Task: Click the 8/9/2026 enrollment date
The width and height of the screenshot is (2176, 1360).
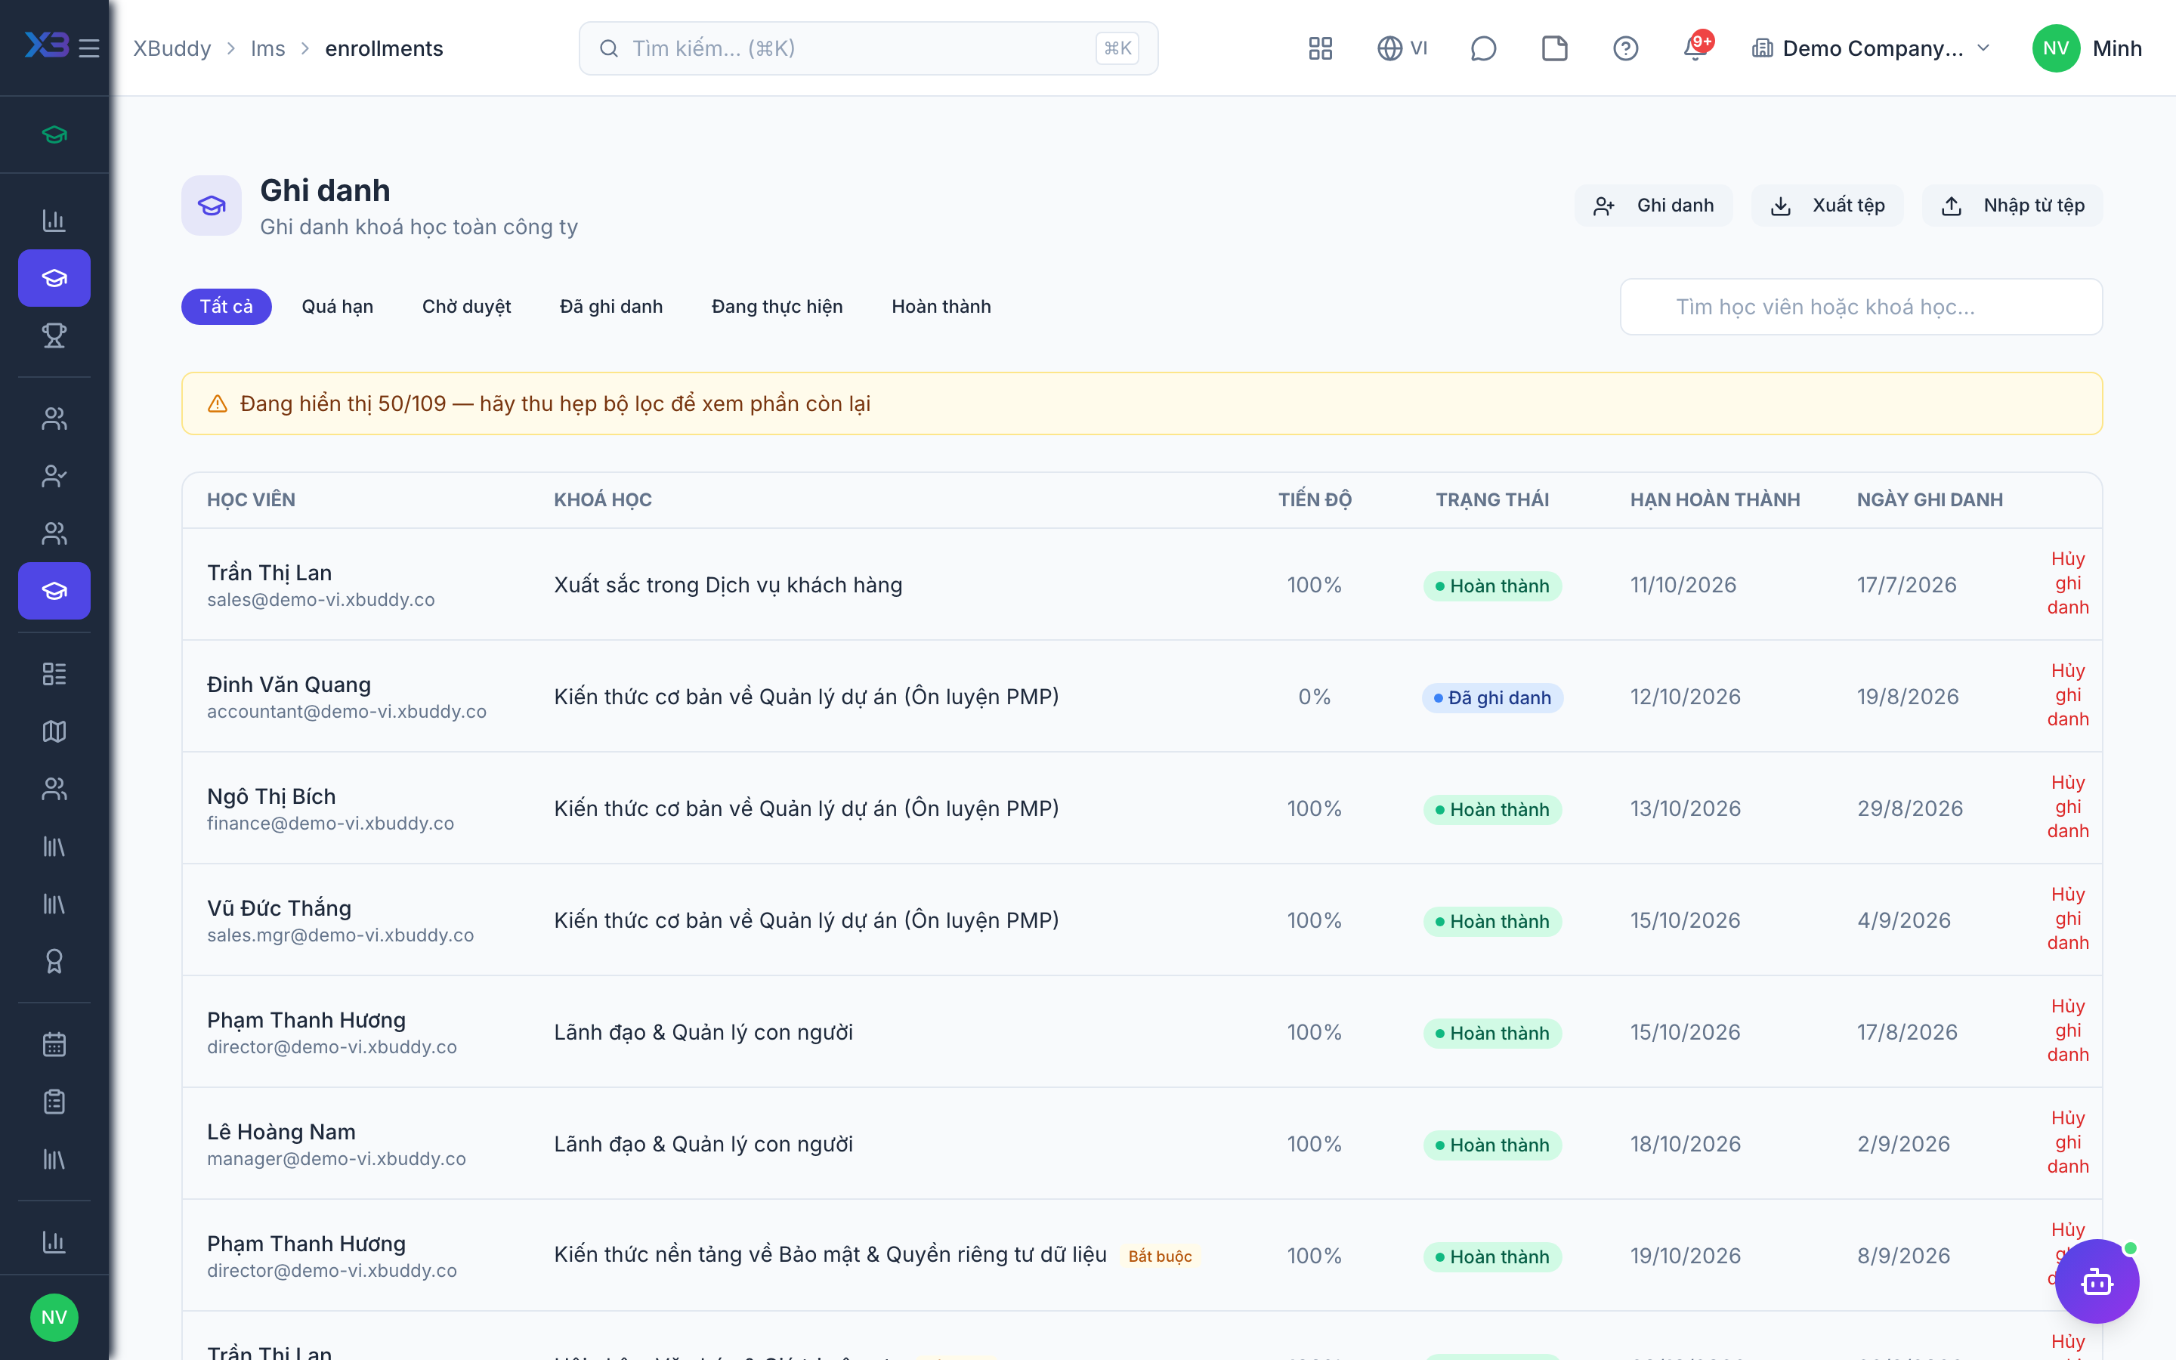Action: [x=1903, y=1256]
